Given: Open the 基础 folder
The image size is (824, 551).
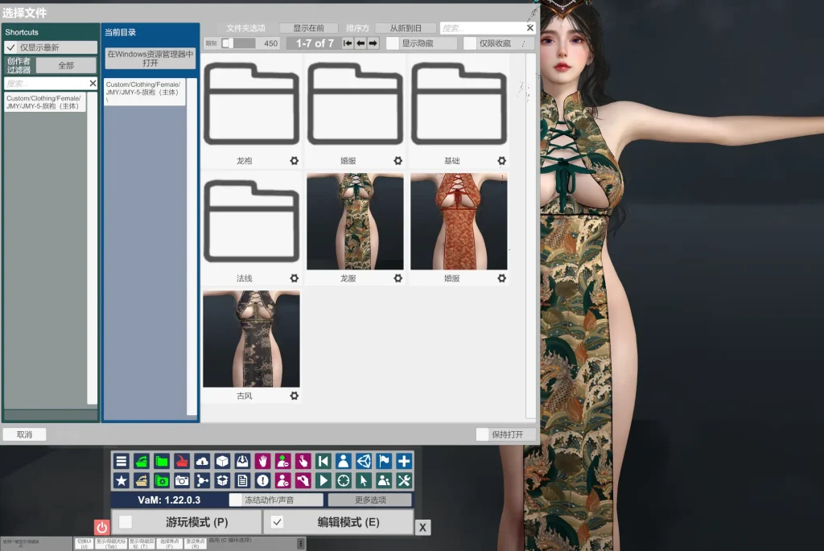Looking at the screenshot, I should [459, 104].
